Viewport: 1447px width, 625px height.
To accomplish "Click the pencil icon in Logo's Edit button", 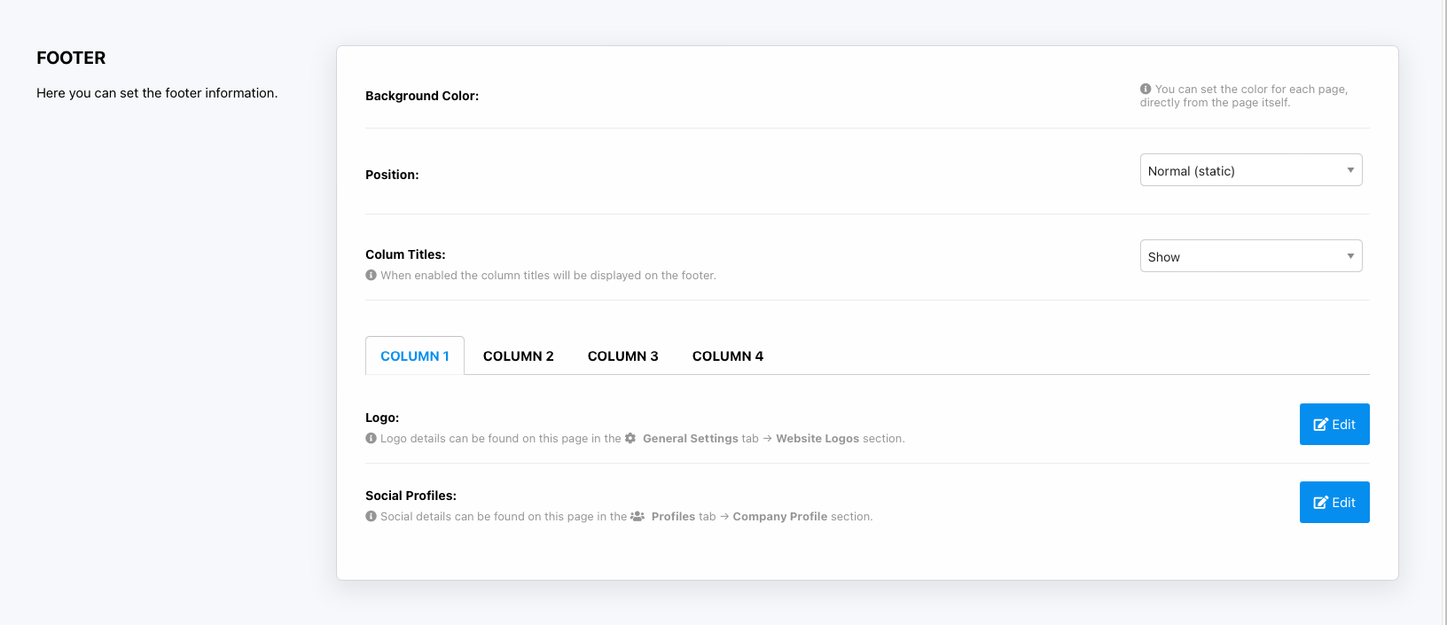I will tap(1320, 425).
